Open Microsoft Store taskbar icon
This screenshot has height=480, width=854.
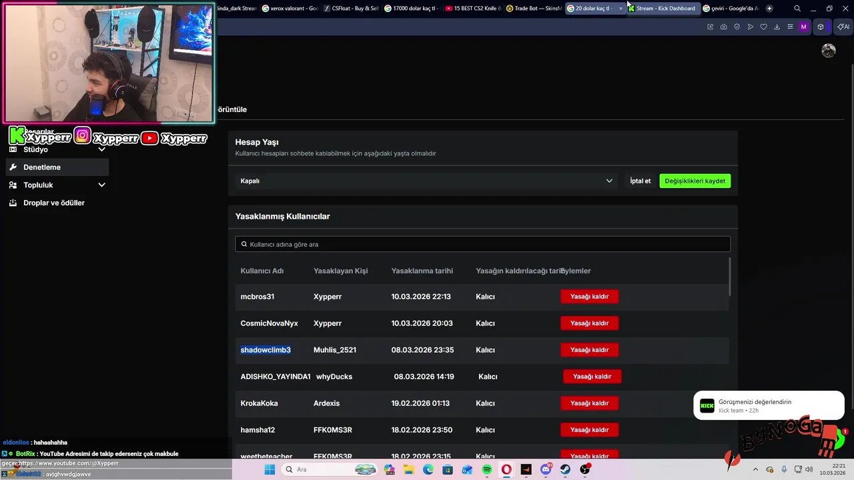(447, 469)
